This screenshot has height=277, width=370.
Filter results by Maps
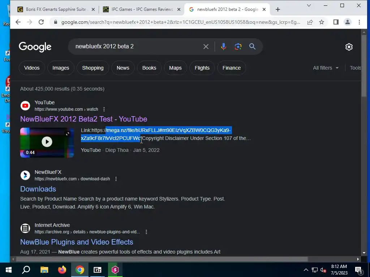pos(175,68)
